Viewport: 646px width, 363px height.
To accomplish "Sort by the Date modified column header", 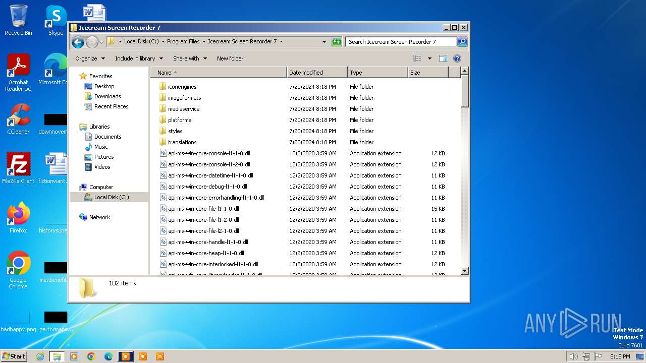I will [x=317, y=73].
